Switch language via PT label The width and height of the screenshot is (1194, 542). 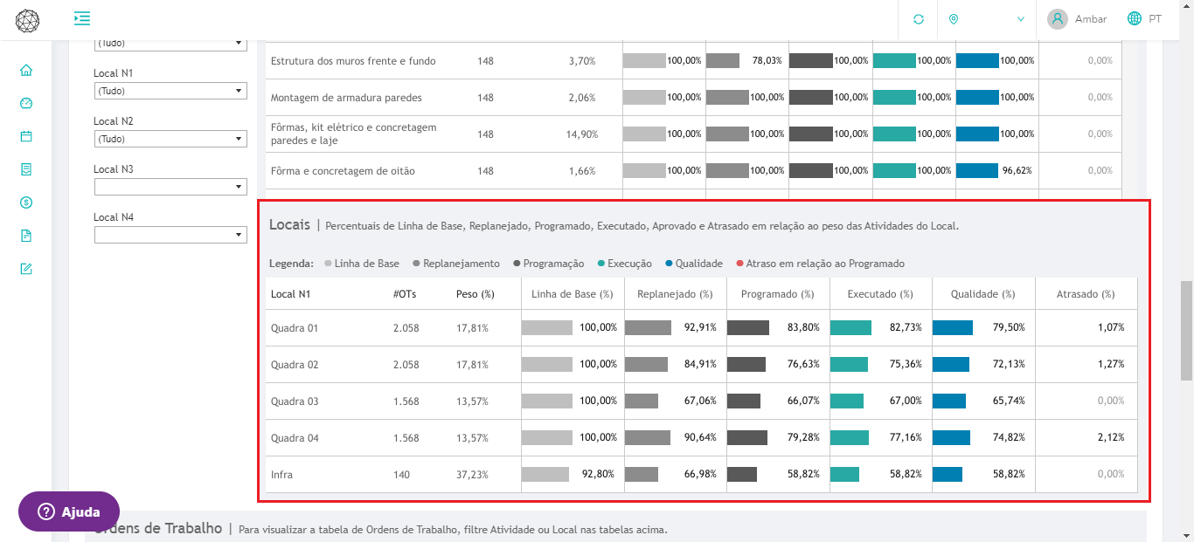click(x=1156, y=19)
